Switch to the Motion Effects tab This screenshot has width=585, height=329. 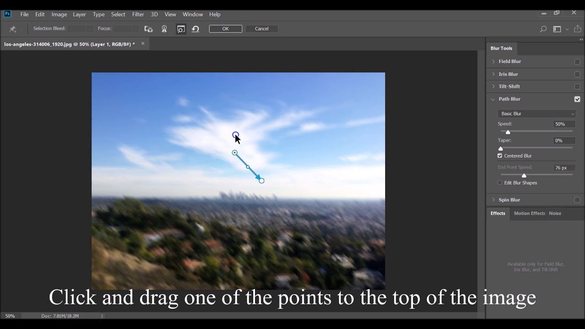point(529,213)
